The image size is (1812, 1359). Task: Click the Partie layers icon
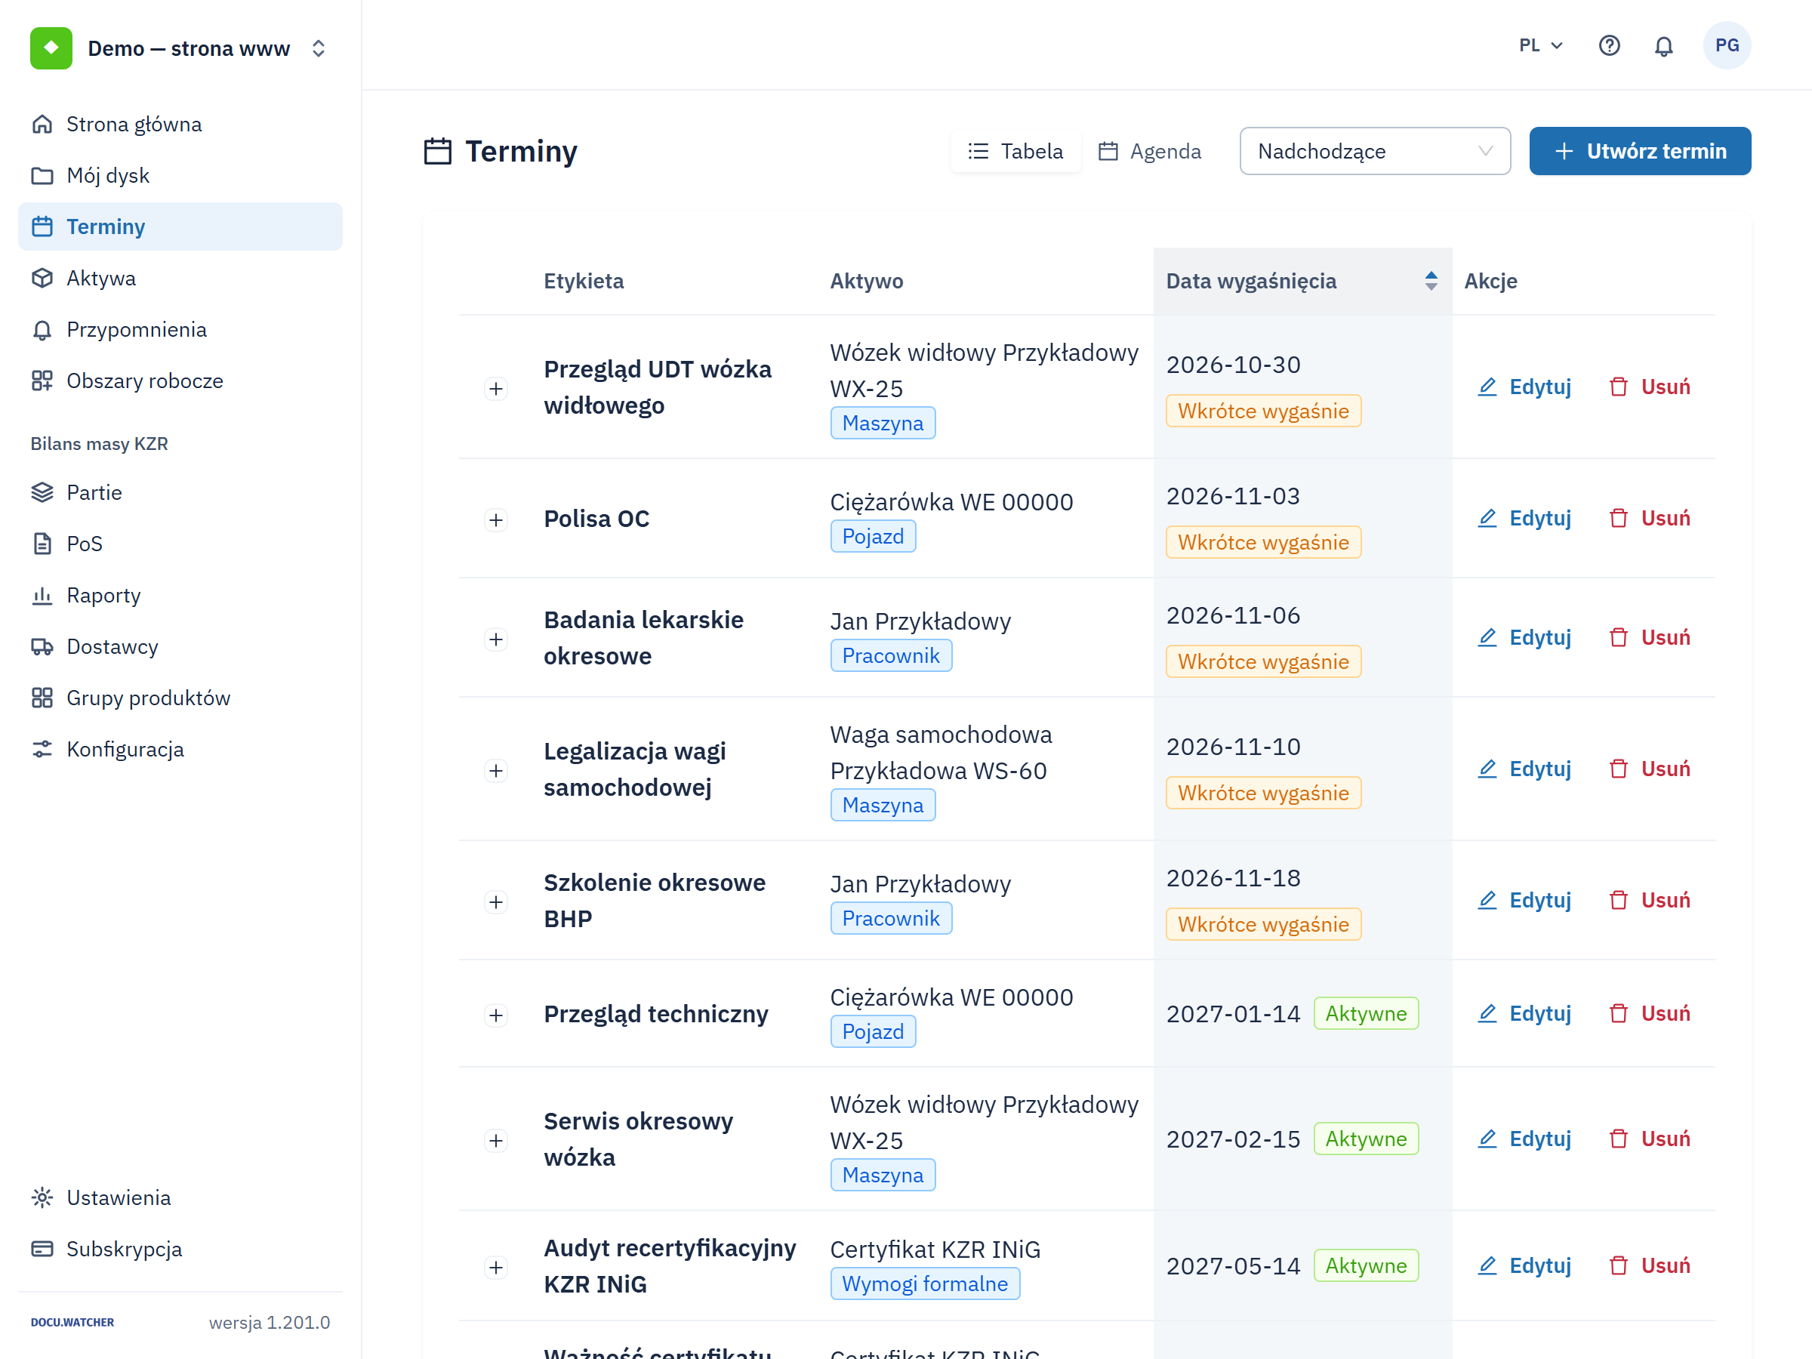[x=42, y=492]
